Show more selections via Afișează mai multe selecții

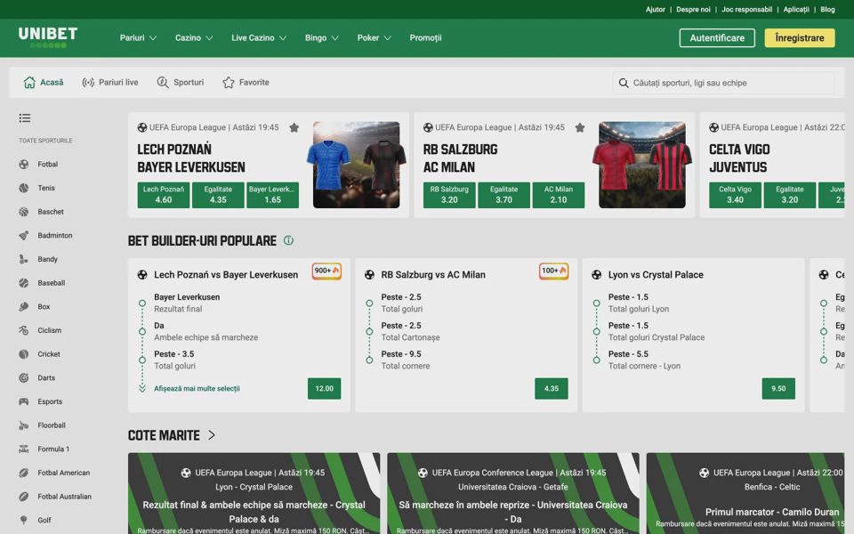pos(197,389)
